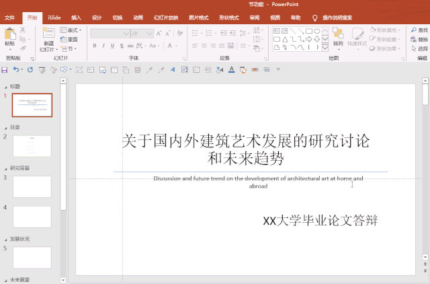Viewport: 430px width, 284px height.
Task: Click the Format Painter brush icon
Action: coord(23,48)
